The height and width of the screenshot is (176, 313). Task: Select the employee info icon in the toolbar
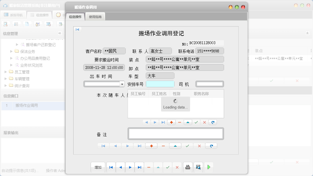tap(37, 24)
